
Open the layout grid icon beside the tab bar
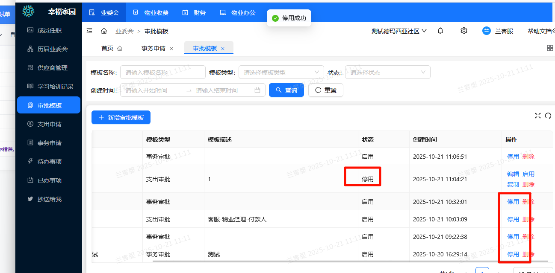[x=550, y=48]
